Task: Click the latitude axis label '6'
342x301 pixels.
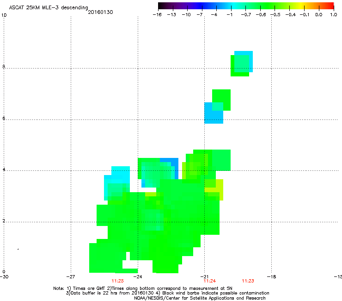Action: (4, 118)
